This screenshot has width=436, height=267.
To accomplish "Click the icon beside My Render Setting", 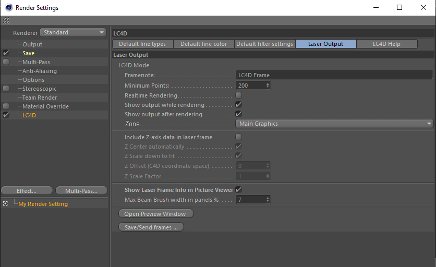I will click(6, 204).
